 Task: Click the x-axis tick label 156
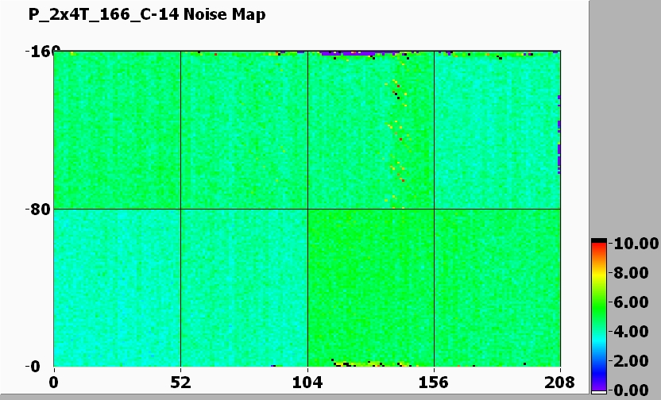[434, 383]
